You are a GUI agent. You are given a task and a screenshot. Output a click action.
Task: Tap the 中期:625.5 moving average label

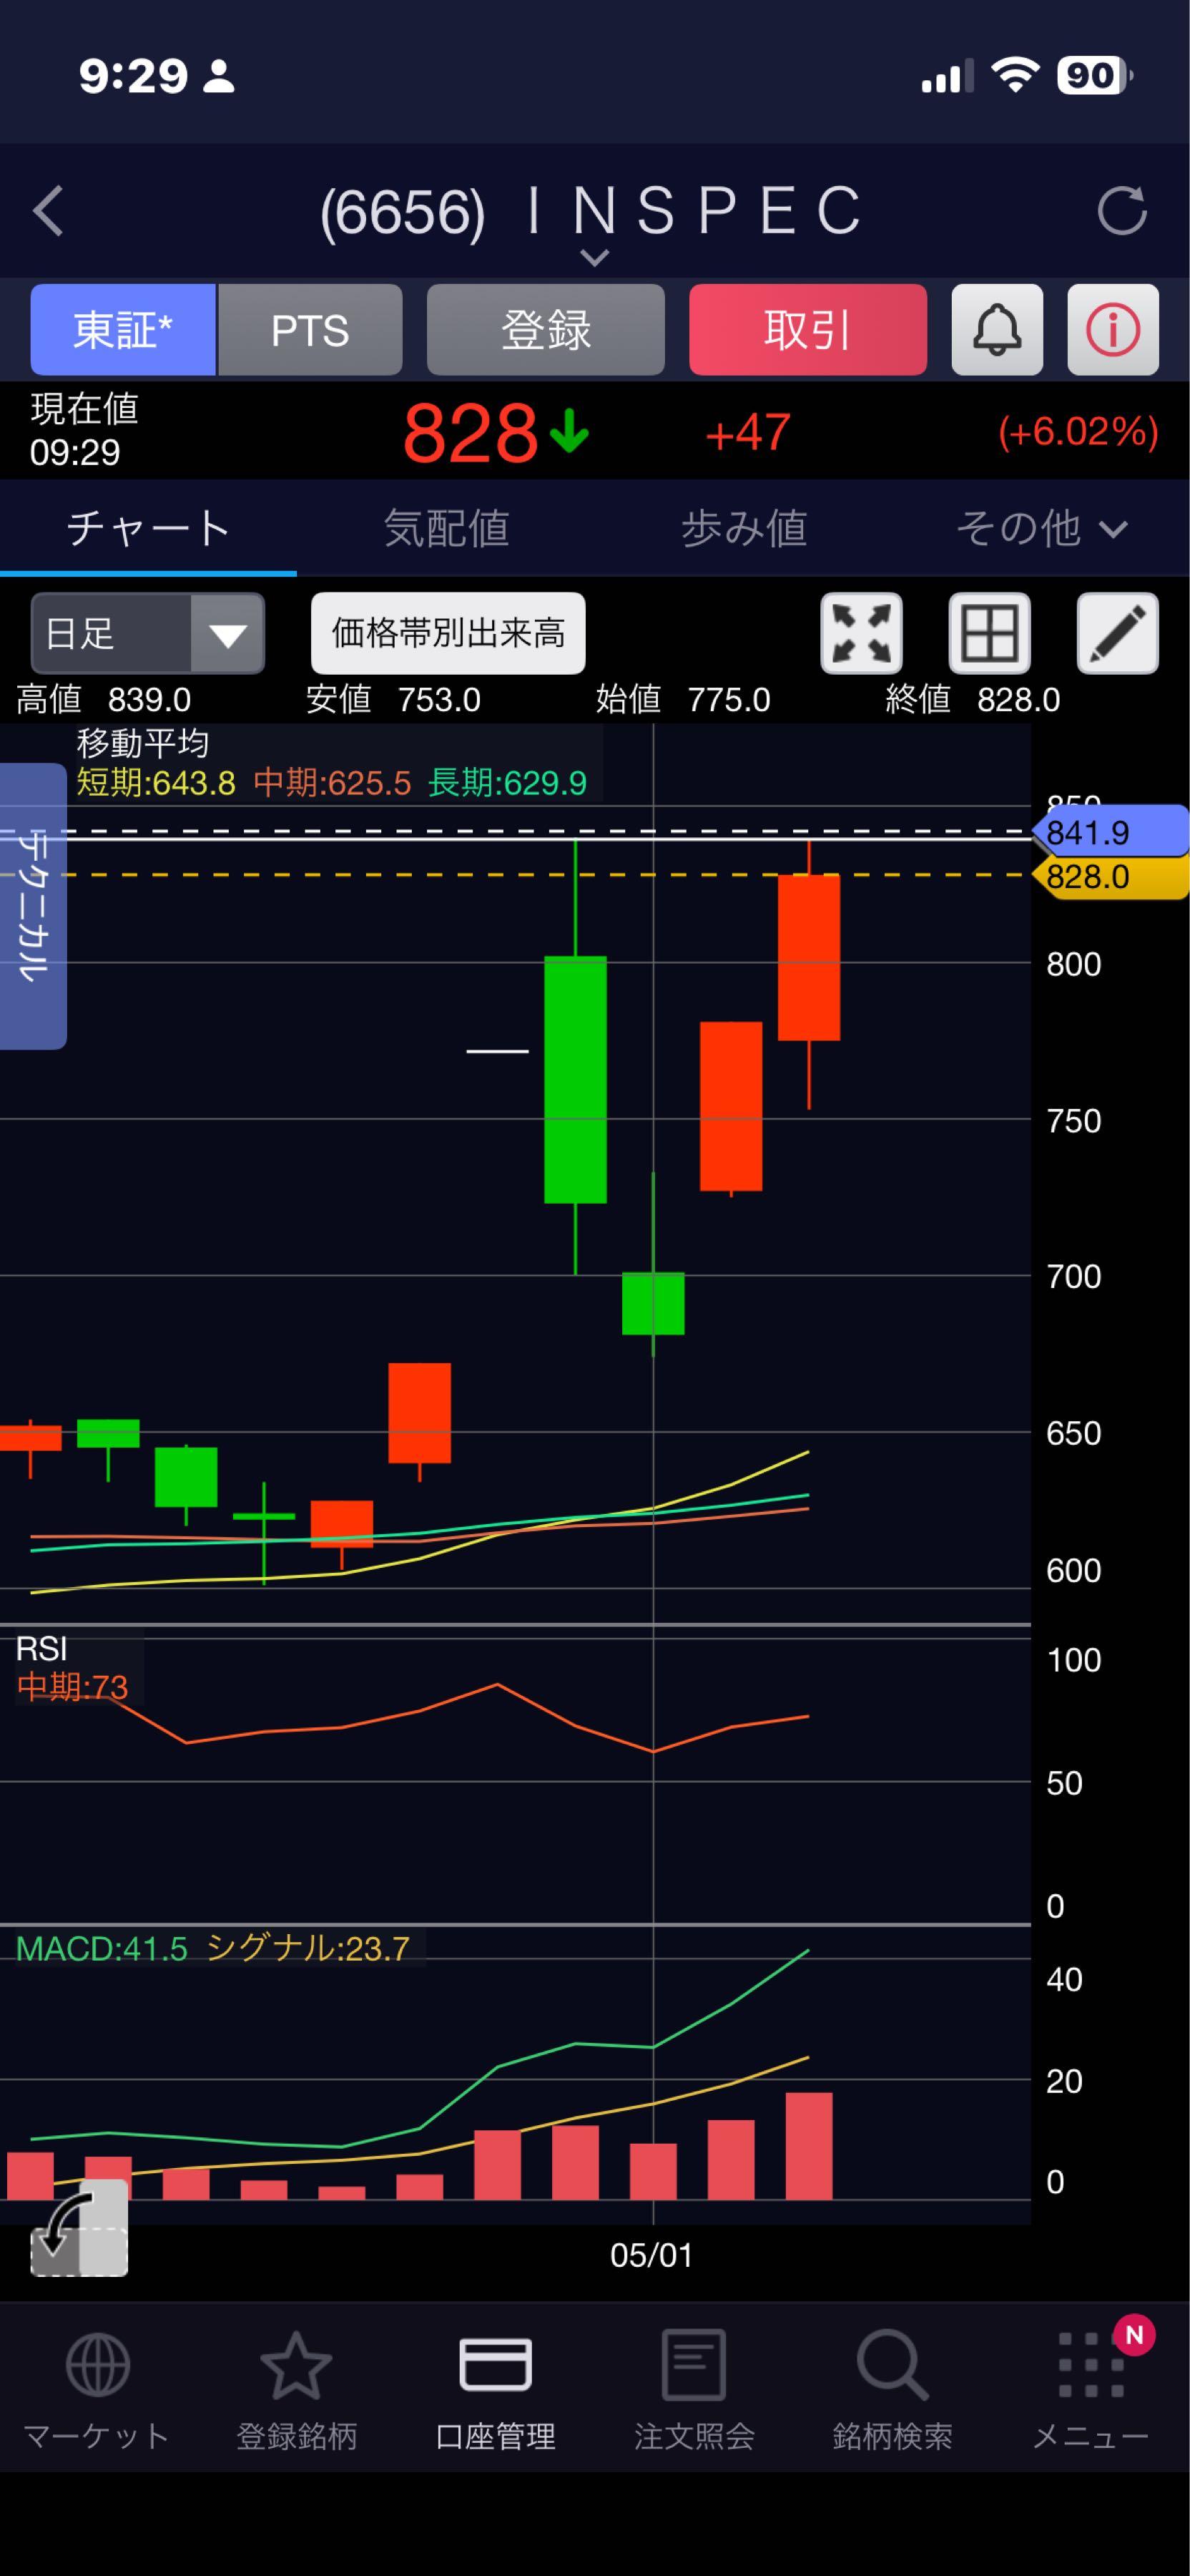click(332, 783)
